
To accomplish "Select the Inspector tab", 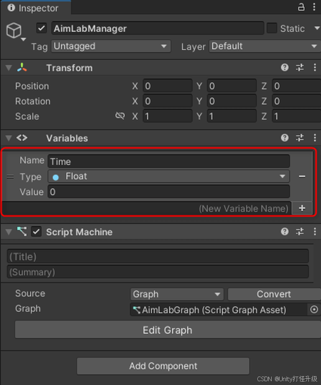I will tap(36, 8).
